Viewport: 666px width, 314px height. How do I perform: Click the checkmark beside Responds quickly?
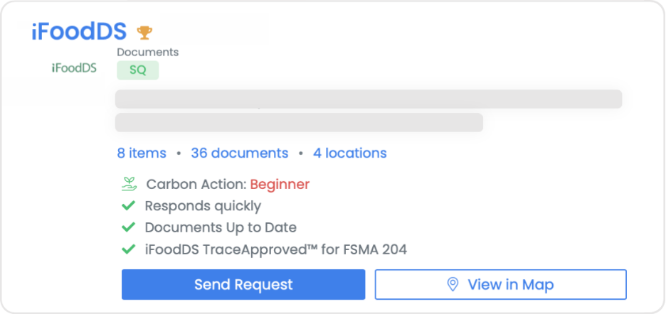[128, 206]
